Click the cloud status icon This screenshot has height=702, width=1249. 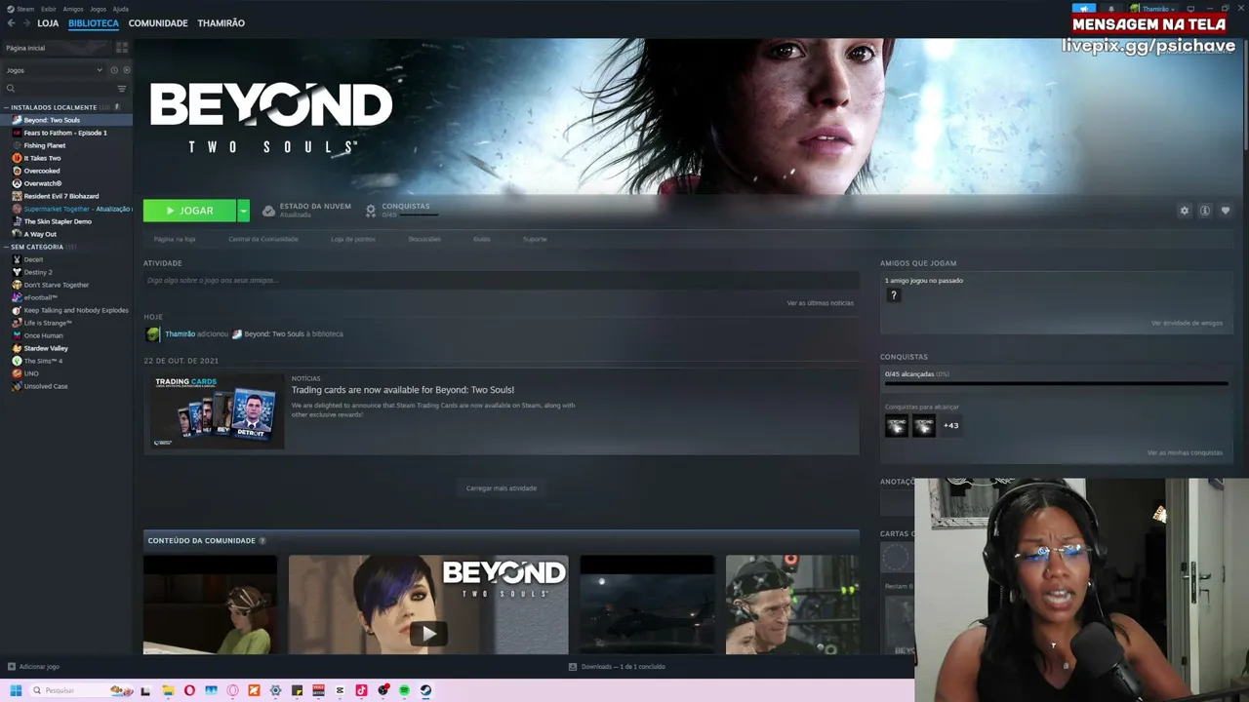[268, 211]
